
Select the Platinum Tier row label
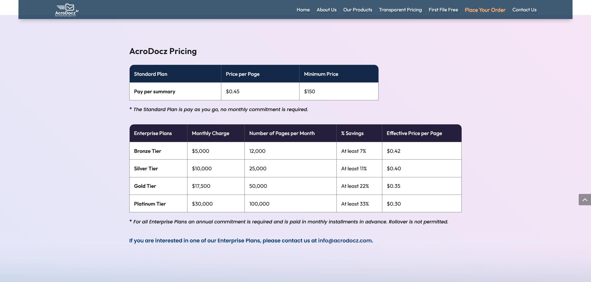click(158, 204)
